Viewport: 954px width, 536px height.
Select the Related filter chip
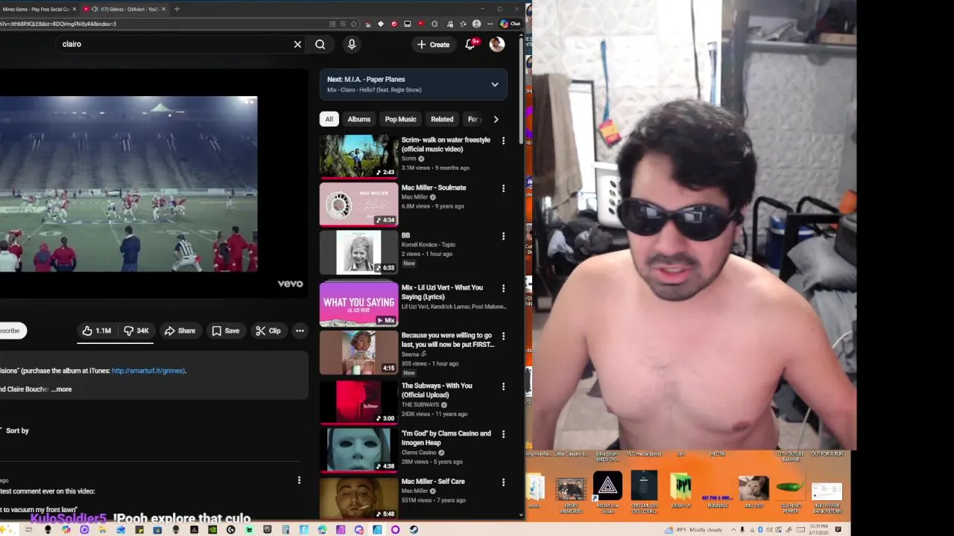coord(442,119)
